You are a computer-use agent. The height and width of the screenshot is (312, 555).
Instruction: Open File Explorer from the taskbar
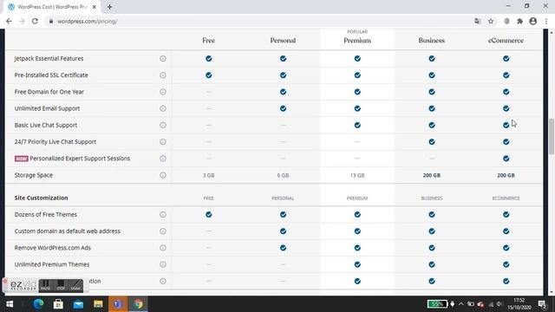[x=98, y=304]
